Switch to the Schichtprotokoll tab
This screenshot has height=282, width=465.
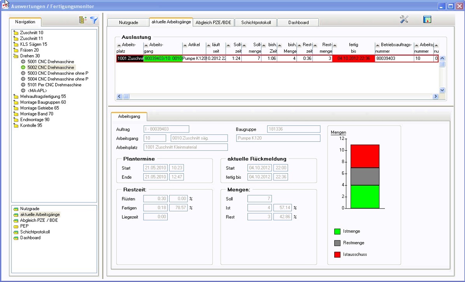pos(256,23)
